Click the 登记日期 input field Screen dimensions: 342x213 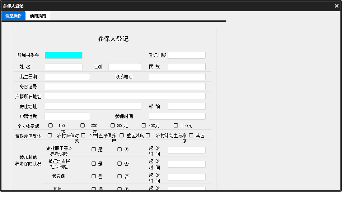click(187, 55)
